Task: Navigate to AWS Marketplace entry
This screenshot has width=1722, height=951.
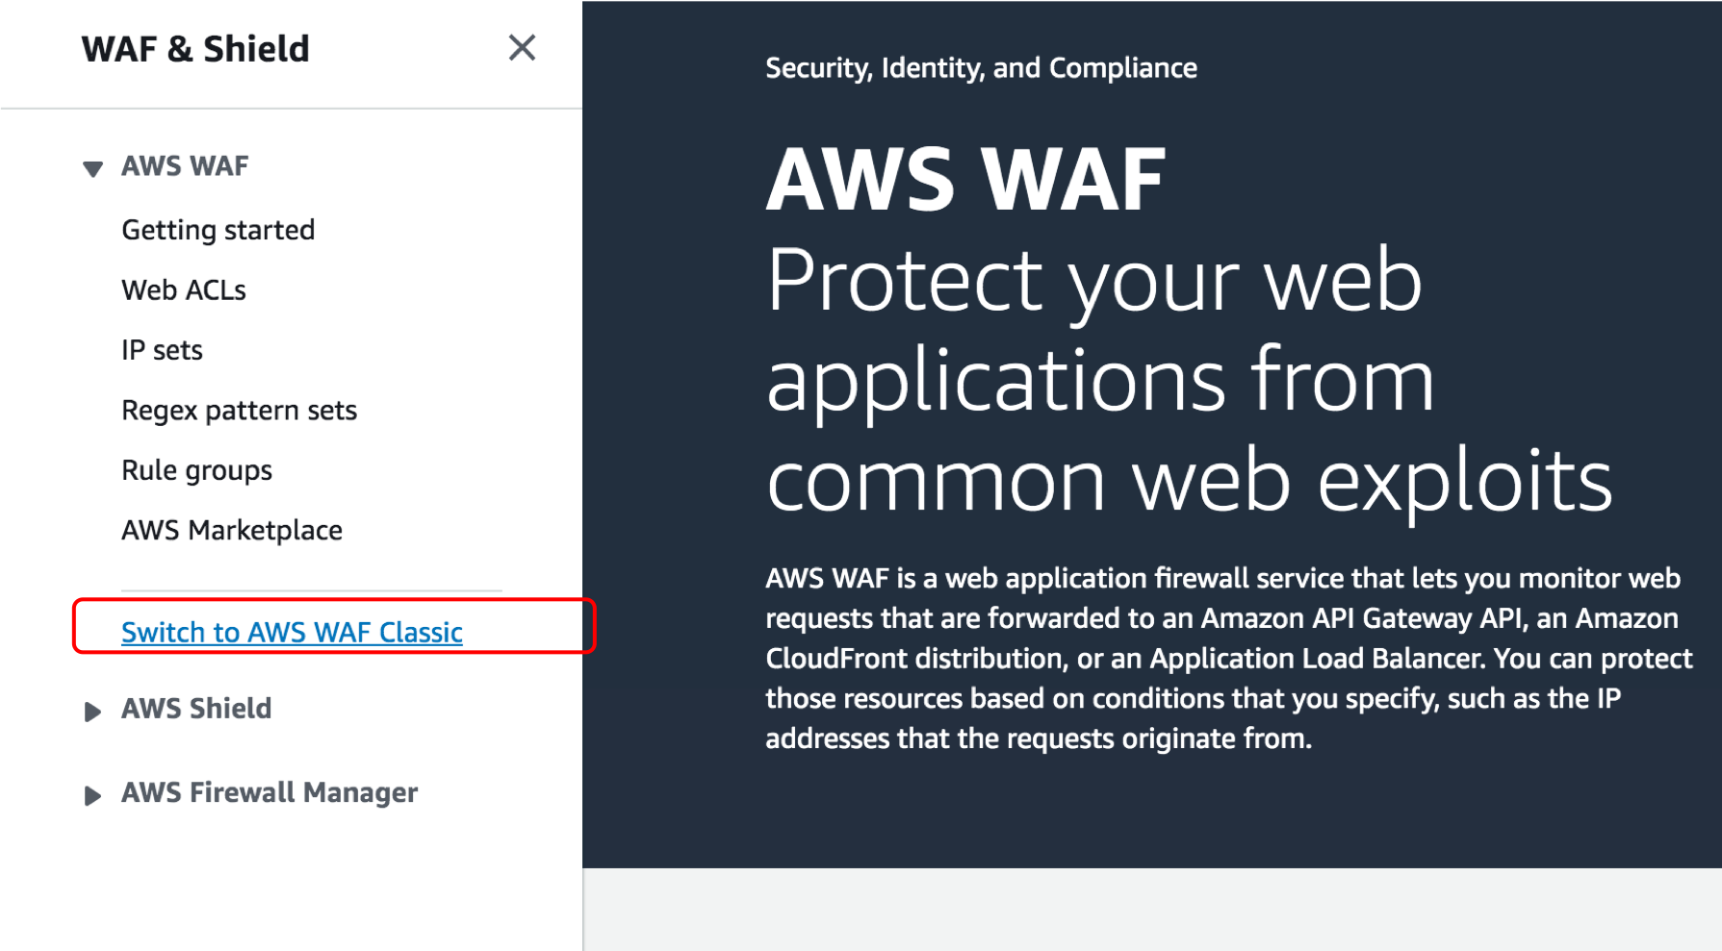Action: pyautogui.click(x=232, y=530)
